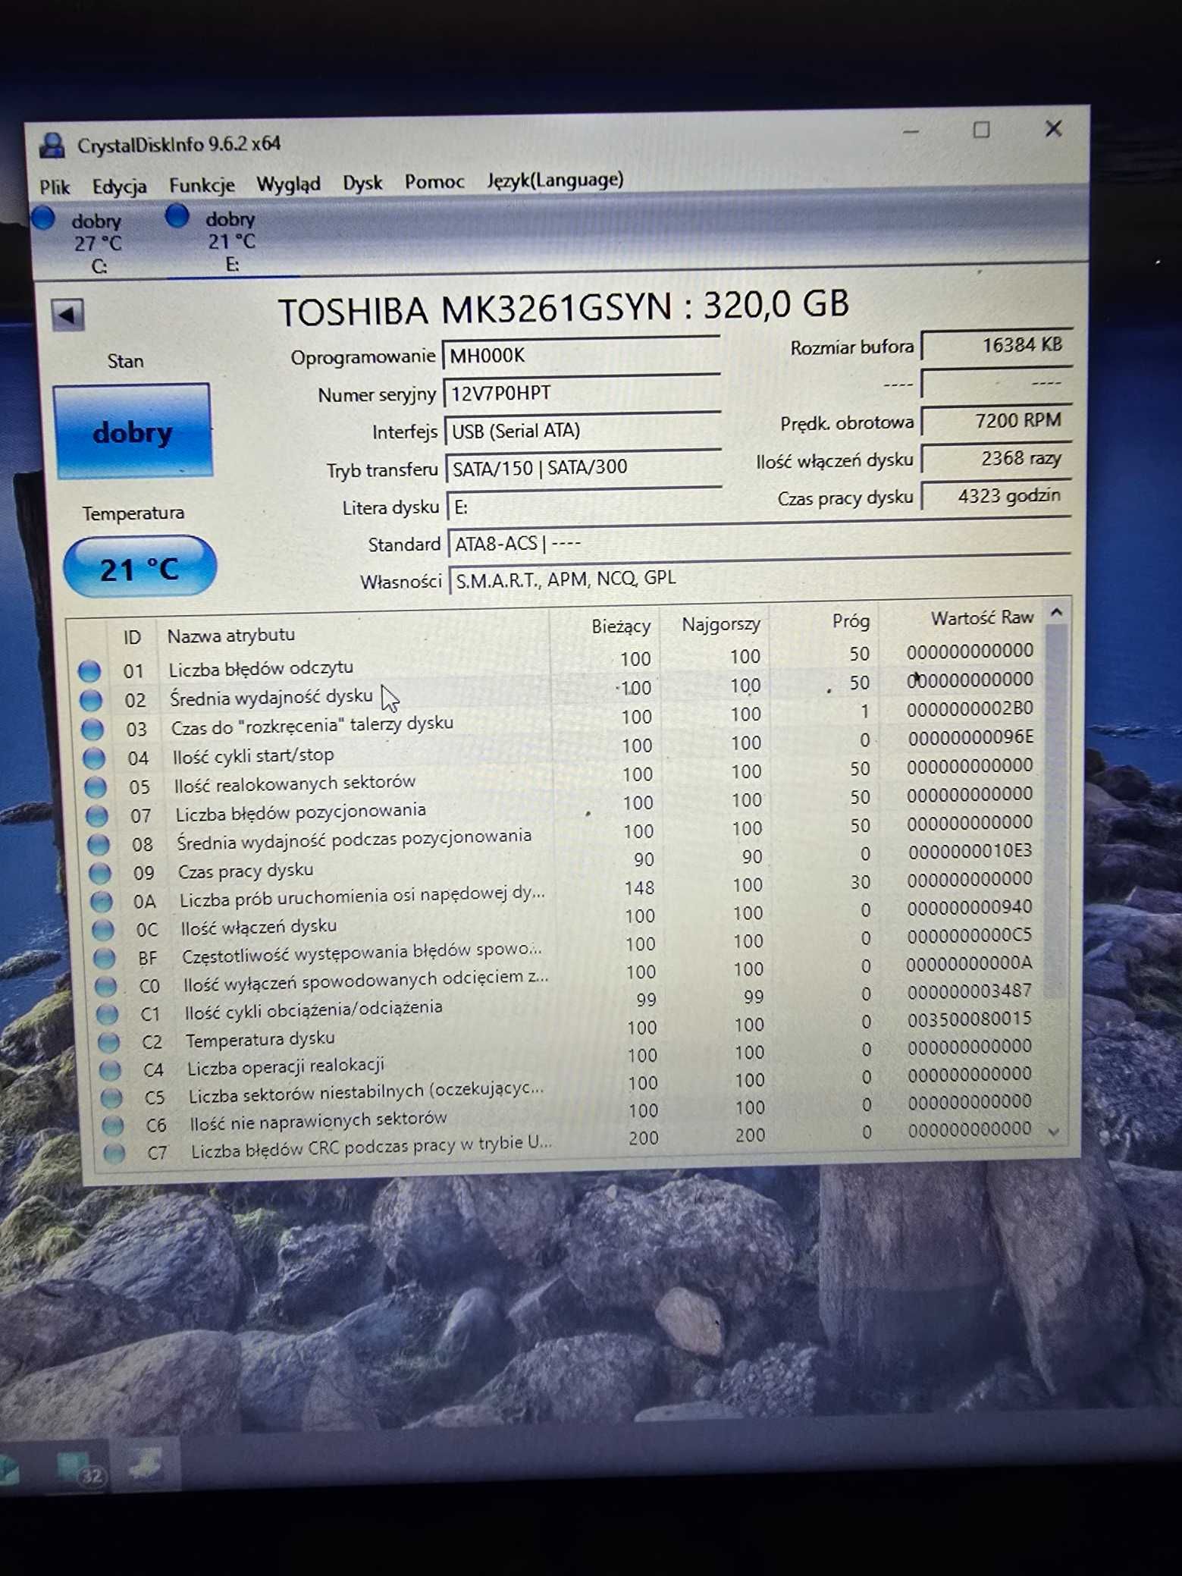Click status orb for attribute 07 błędów pozycjonowania
Viewport: 1182px width, 1576px height.
[x=97, y=815]
